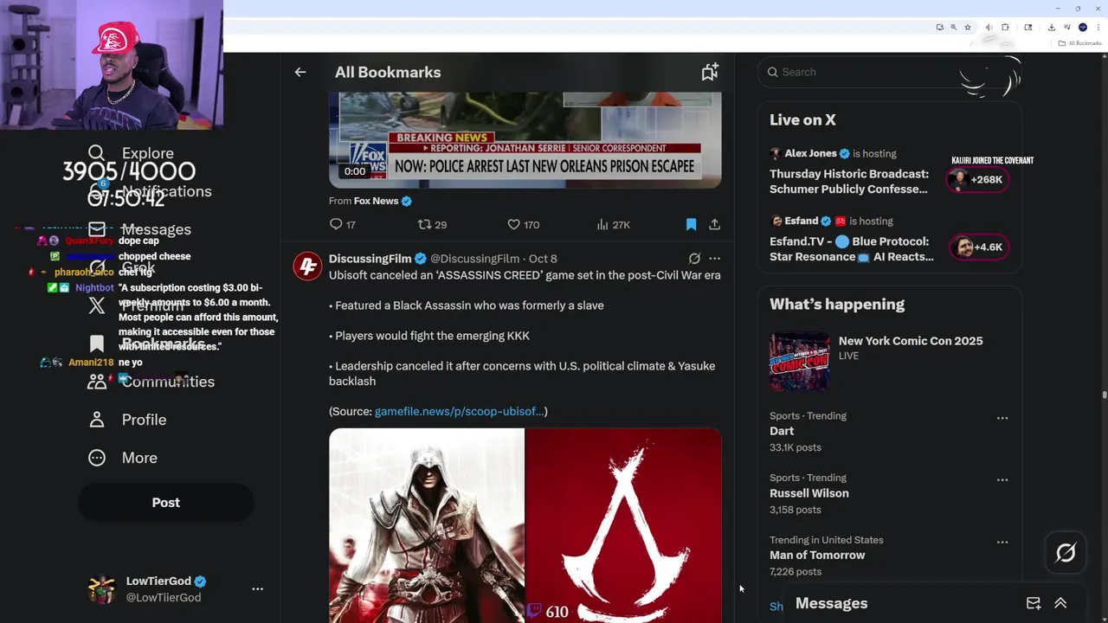Click the Search field on X
The image size is (1108, 623).
(889, 72)
